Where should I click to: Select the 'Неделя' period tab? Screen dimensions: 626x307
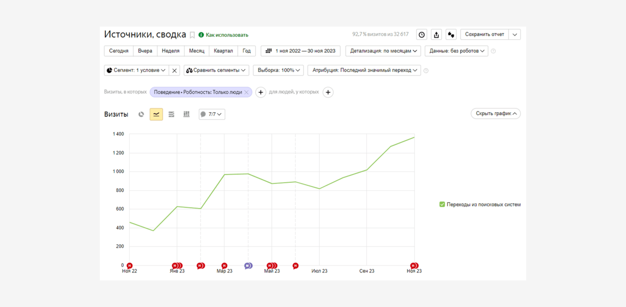click(171, 51)
